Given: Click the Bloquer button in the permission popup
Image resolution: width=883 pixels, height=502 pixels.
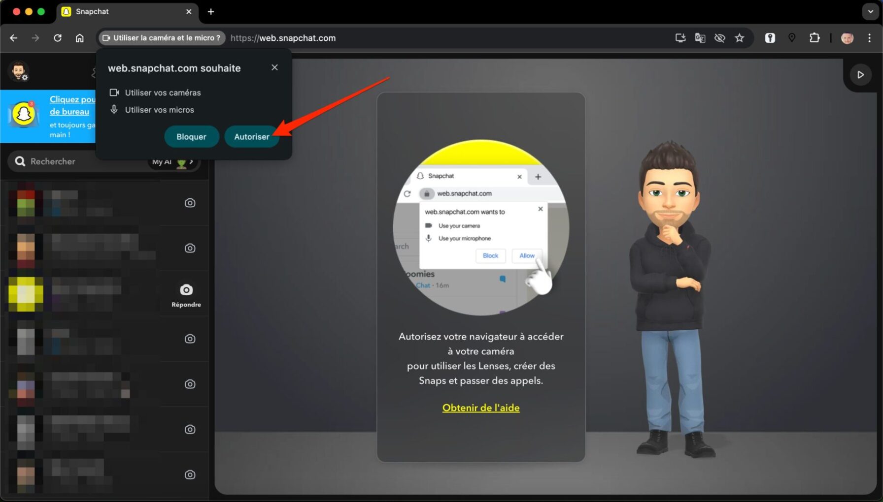Looking at the screenshot, I should [x=191, y=137].
